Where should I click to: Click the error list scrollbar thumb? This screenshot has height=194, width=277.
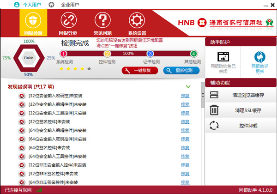pyautogui.click(x=203, y=95)
